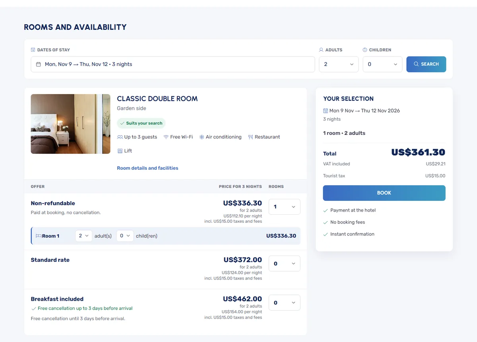The height and width of the screenshot is (342, 477).
Task: Open Room details and facilities link
Action: (x=147, y=168)
